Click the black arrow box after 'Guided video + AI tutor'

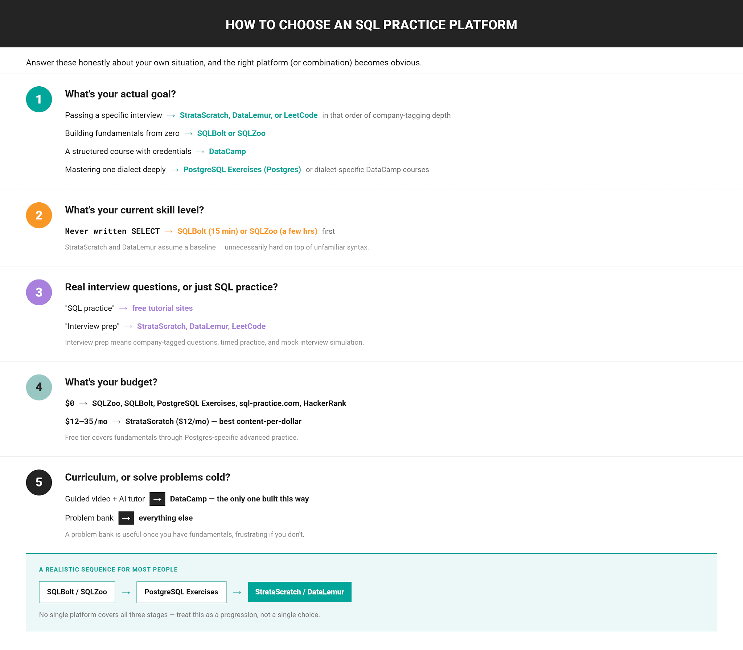tap(157, 499)
